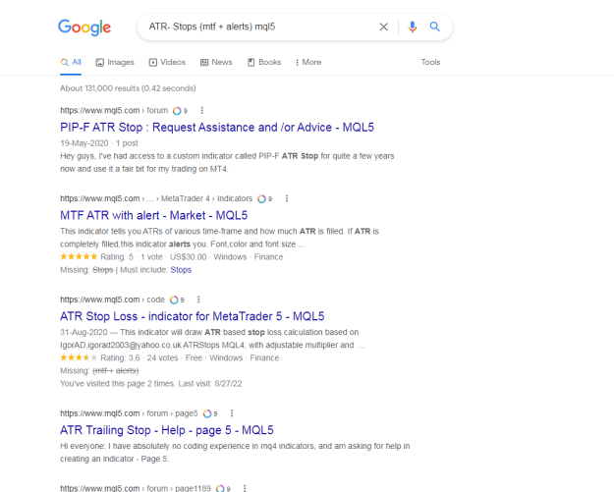Click colored ring icon beside ATR Stop Loss result

coord(174,300)
